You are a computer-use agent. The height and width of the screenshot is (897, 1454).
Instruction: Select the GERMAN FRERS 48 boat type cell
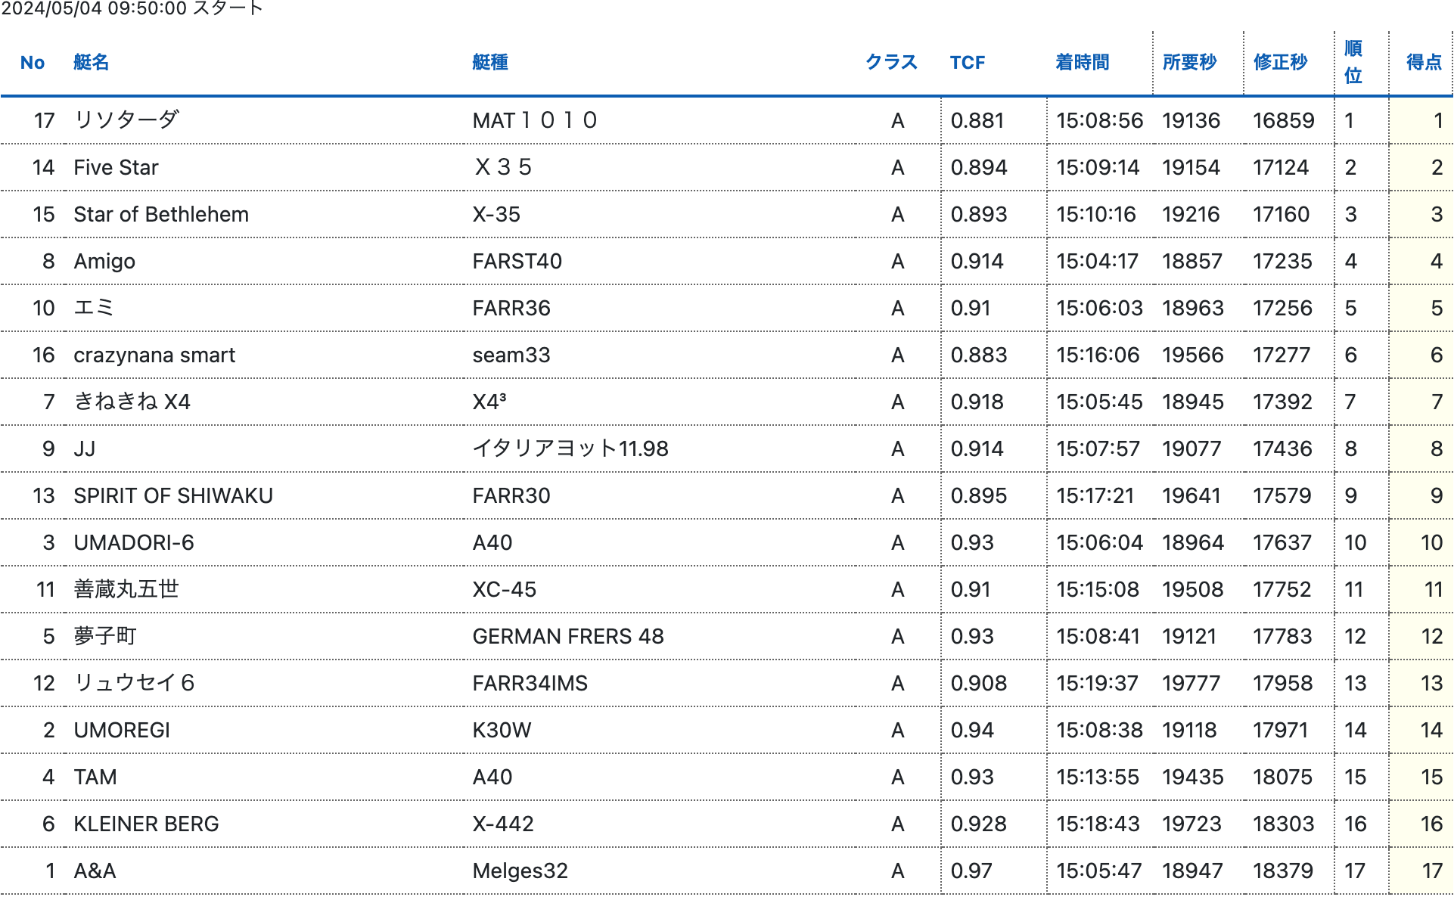(568, 636)
